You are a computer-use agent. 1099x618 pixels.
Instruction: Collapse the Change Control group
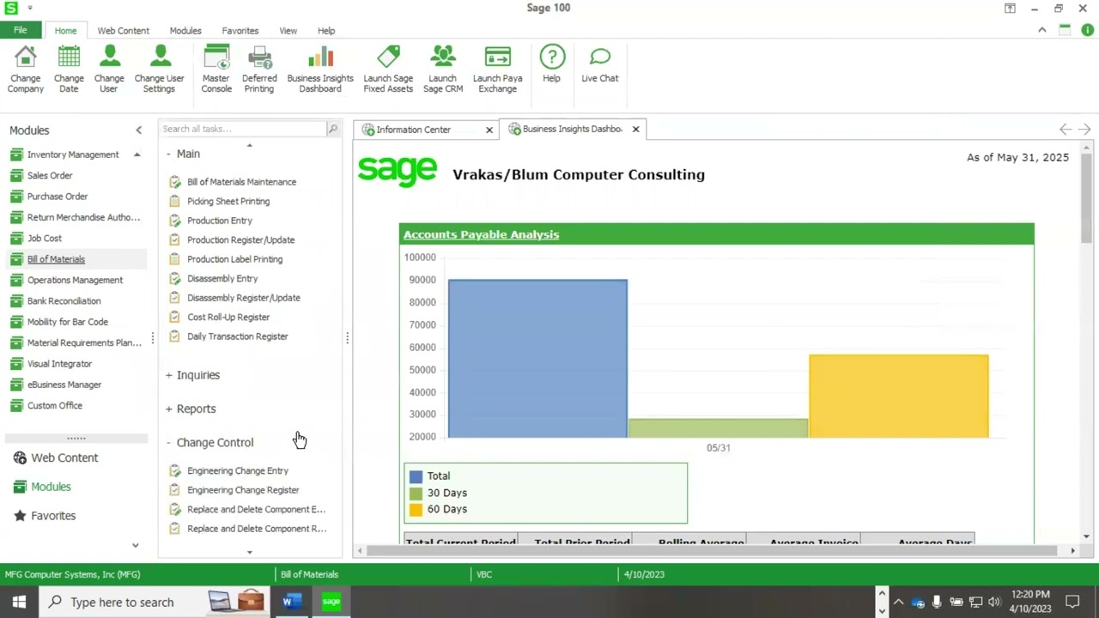coord(168,442)
